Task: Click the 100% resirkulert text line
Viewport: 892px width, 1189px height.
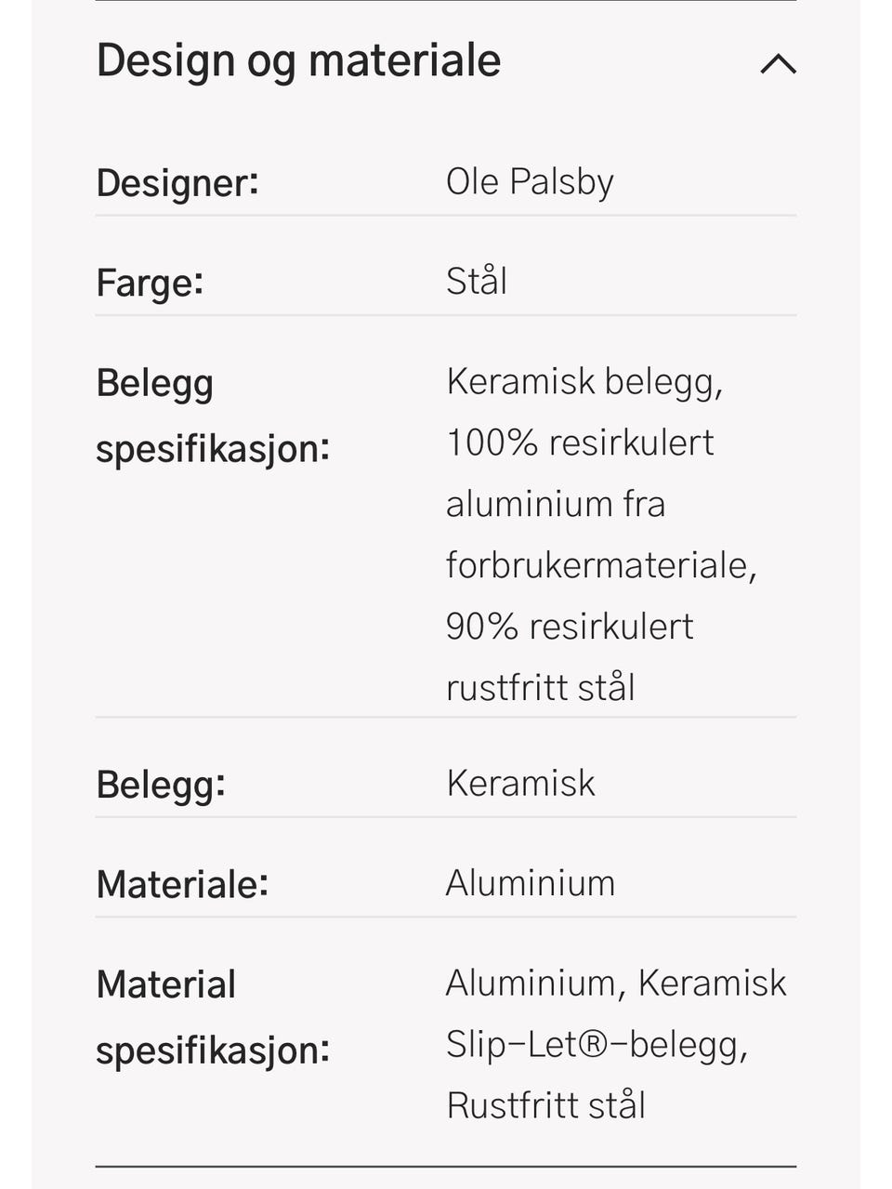Action: pyautogui.click(x=580, y=443)
